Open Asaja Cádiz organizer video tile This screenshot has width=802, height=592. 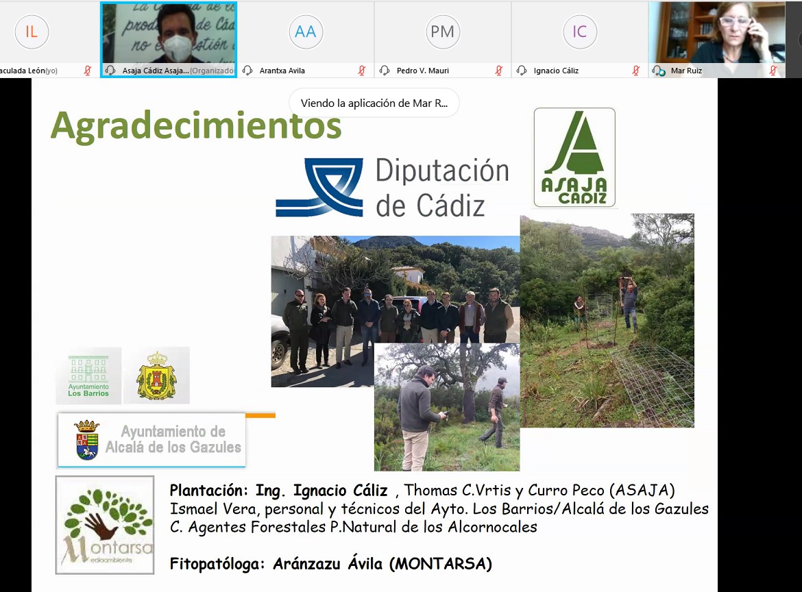[x=169, y=39]
